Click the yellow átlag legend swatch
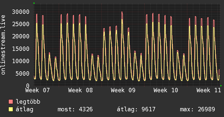This screenshot has width=224, height=117. [x=11, y=109]
